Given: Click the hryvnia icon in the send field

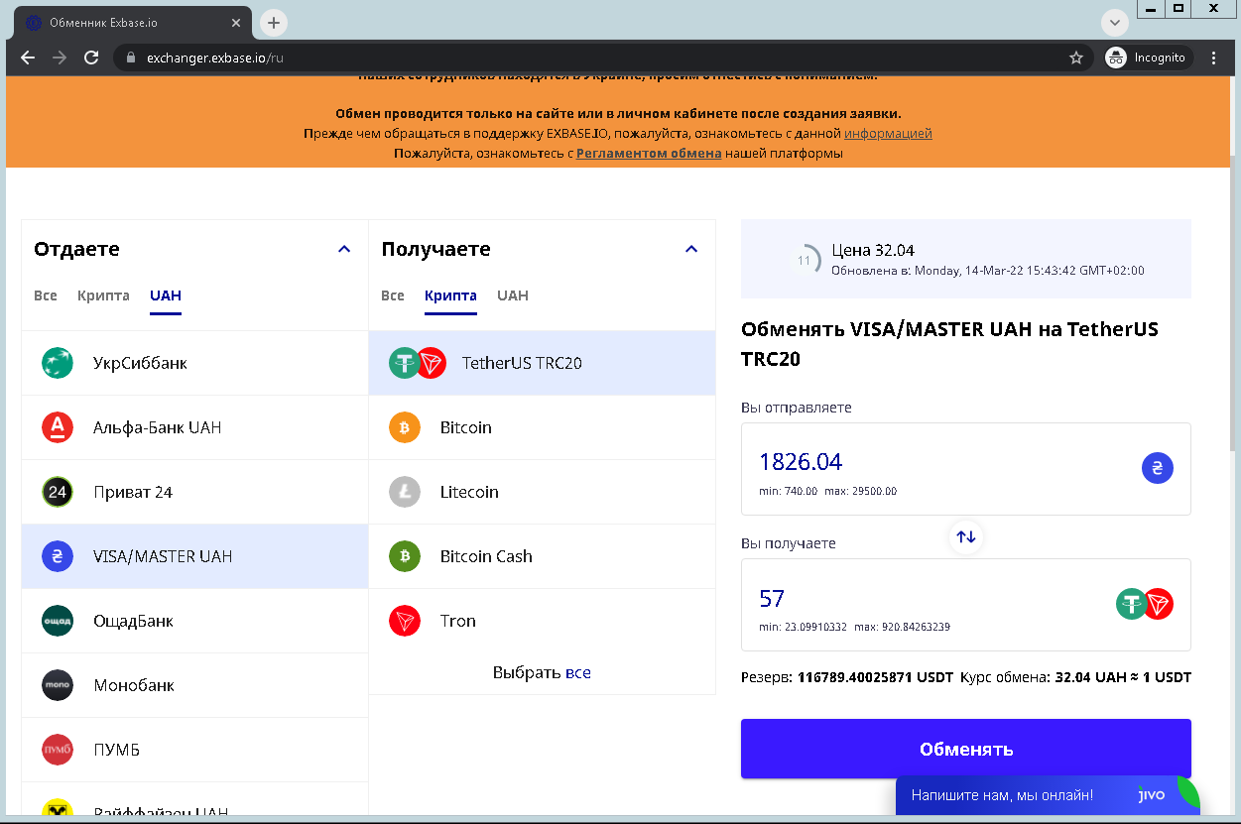Looking at the screenshot, I should coord(1158,468).
